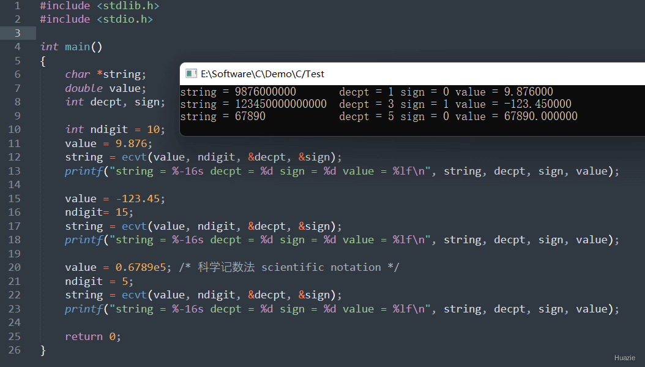Click the ecvt call on line 12
This screenshot has width=645, height=367.
click(134, 157)
